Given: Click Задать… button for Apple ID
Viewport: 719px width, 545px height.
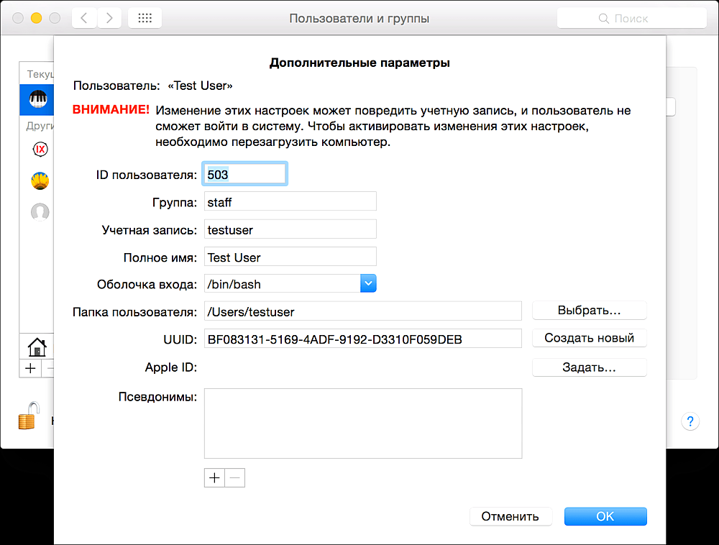Looking at the screenshot, I should [x=589, y=367].
